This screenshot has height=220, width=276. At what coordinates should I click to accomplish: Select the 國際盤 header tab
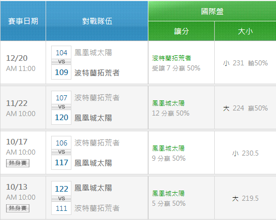pos(212,11)
